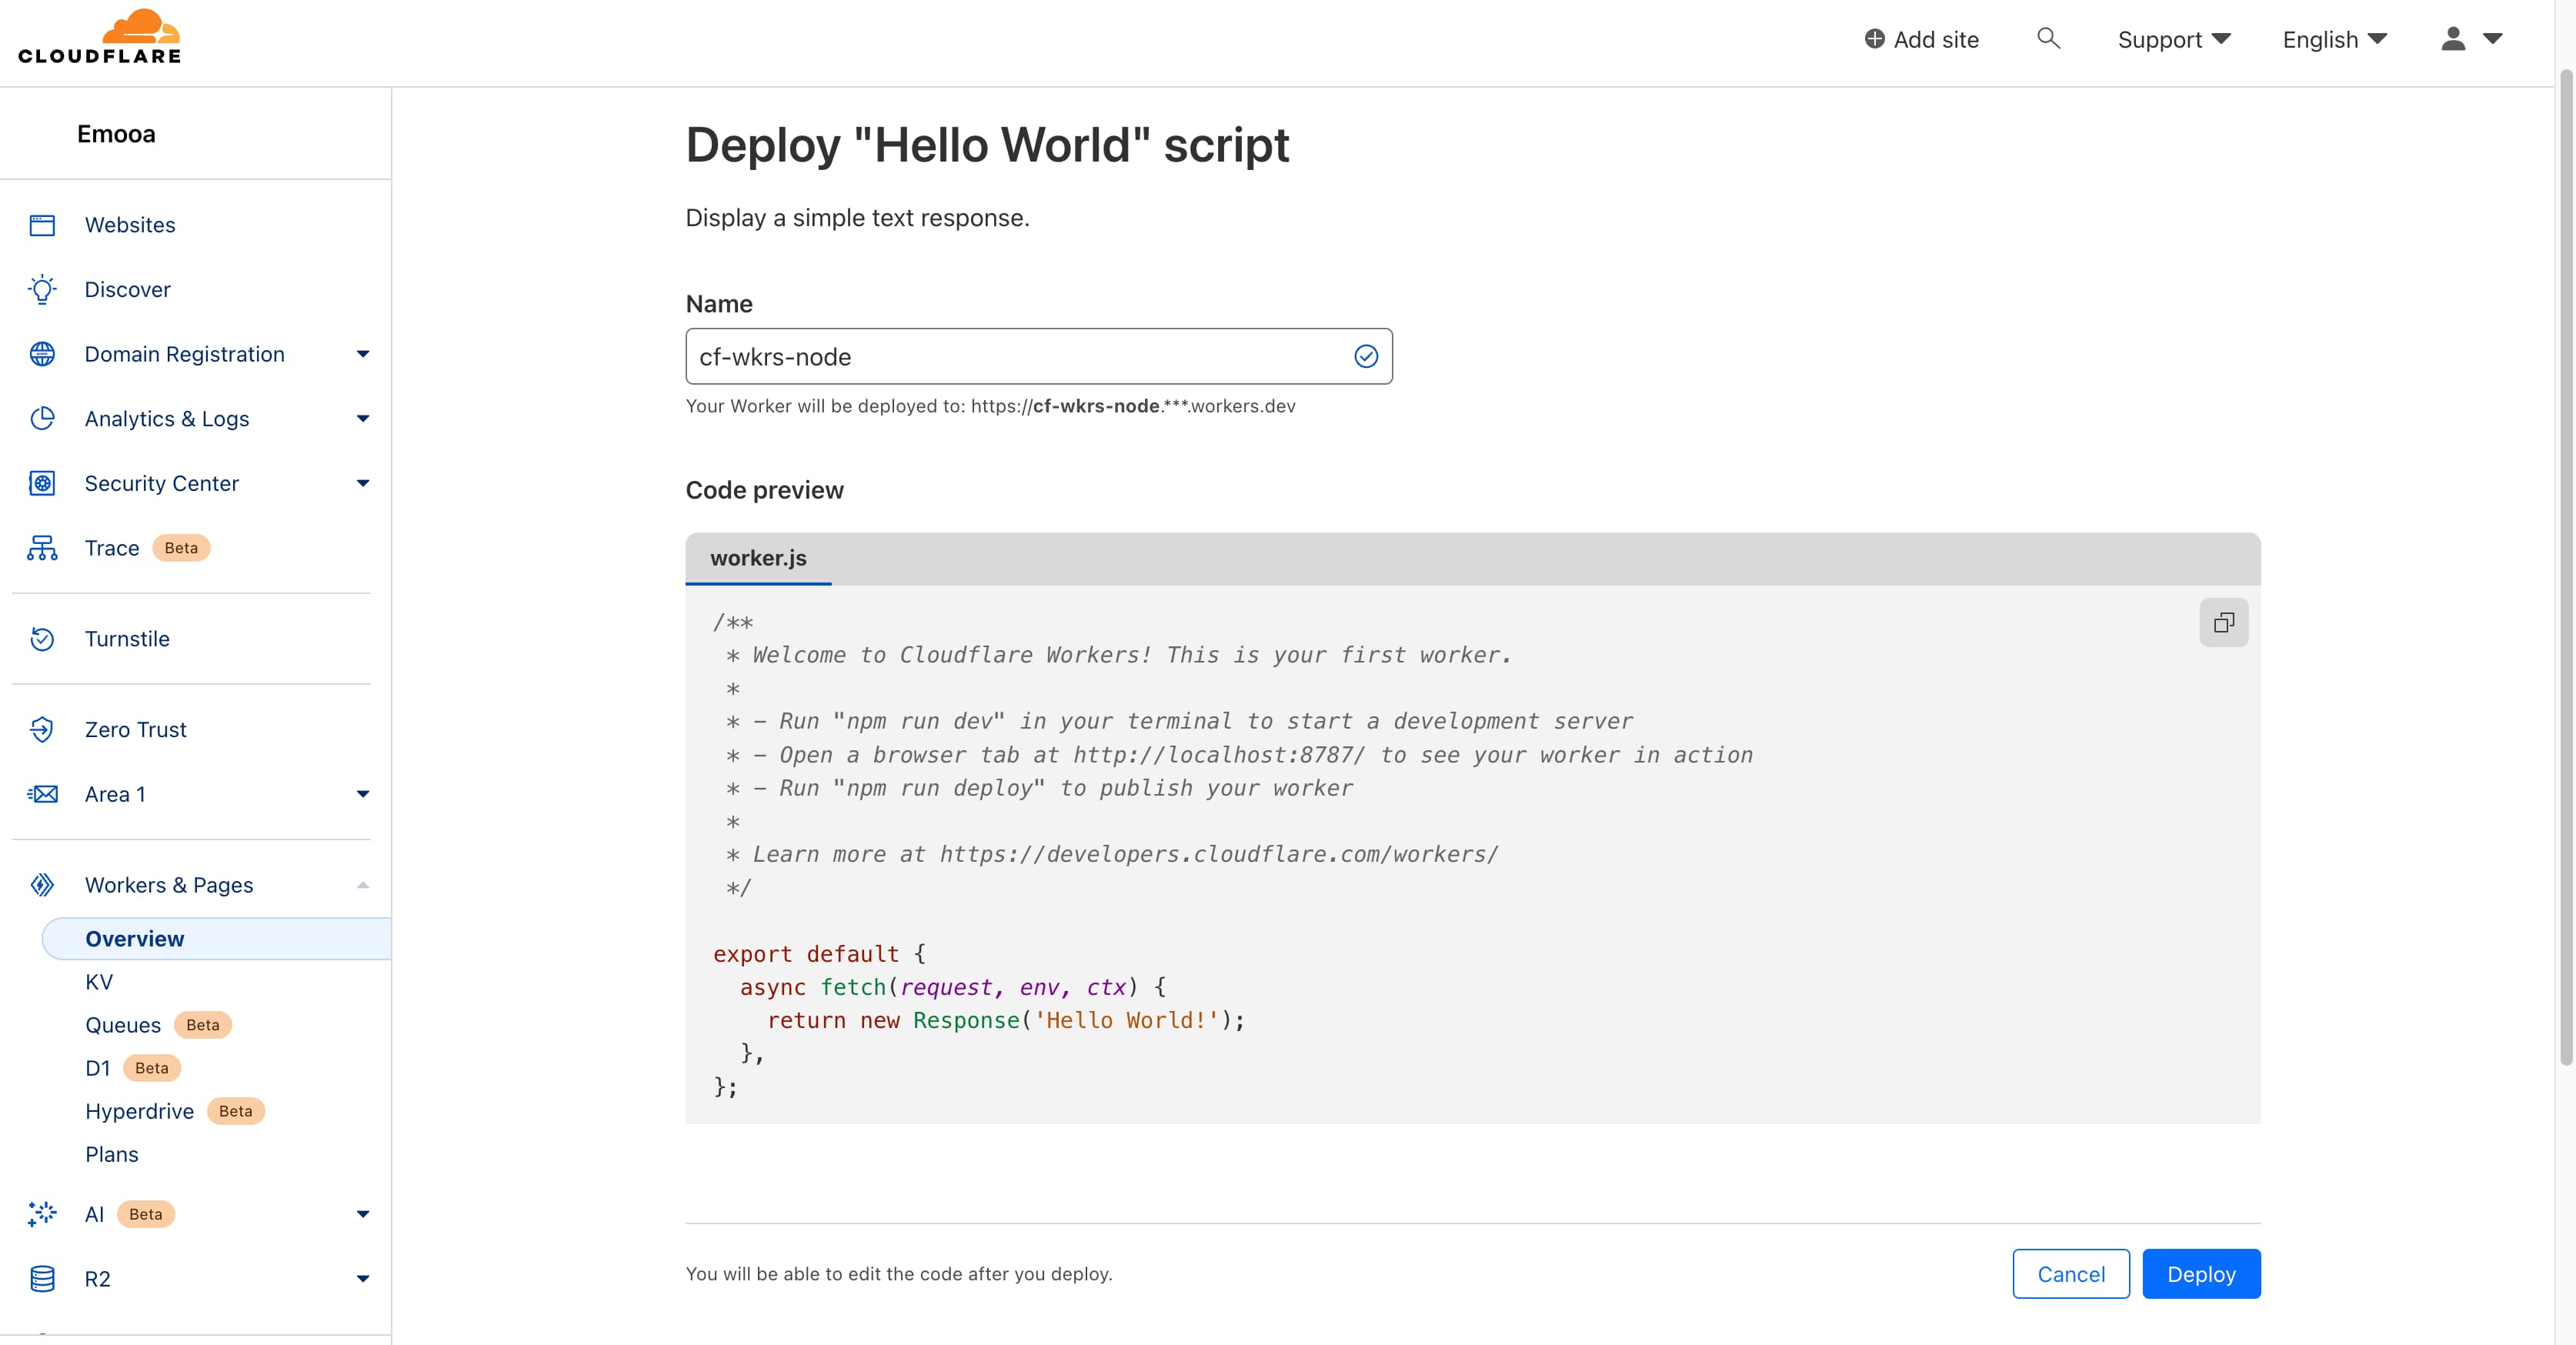Click the Websites sidebar icon

pos(42,225)
